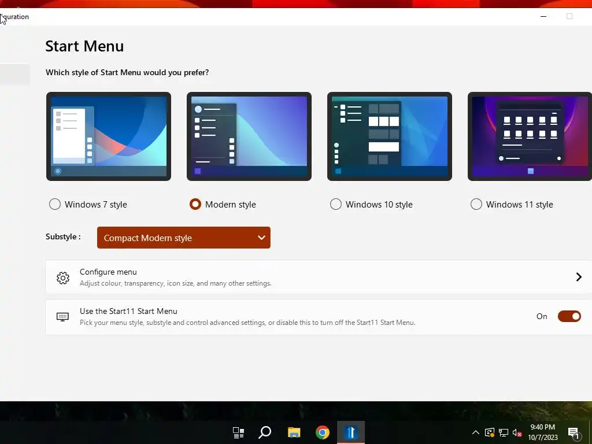This screenshot has height=444, width=592.
Task: Select the Modern style radio button
Action: click(195, 204)
